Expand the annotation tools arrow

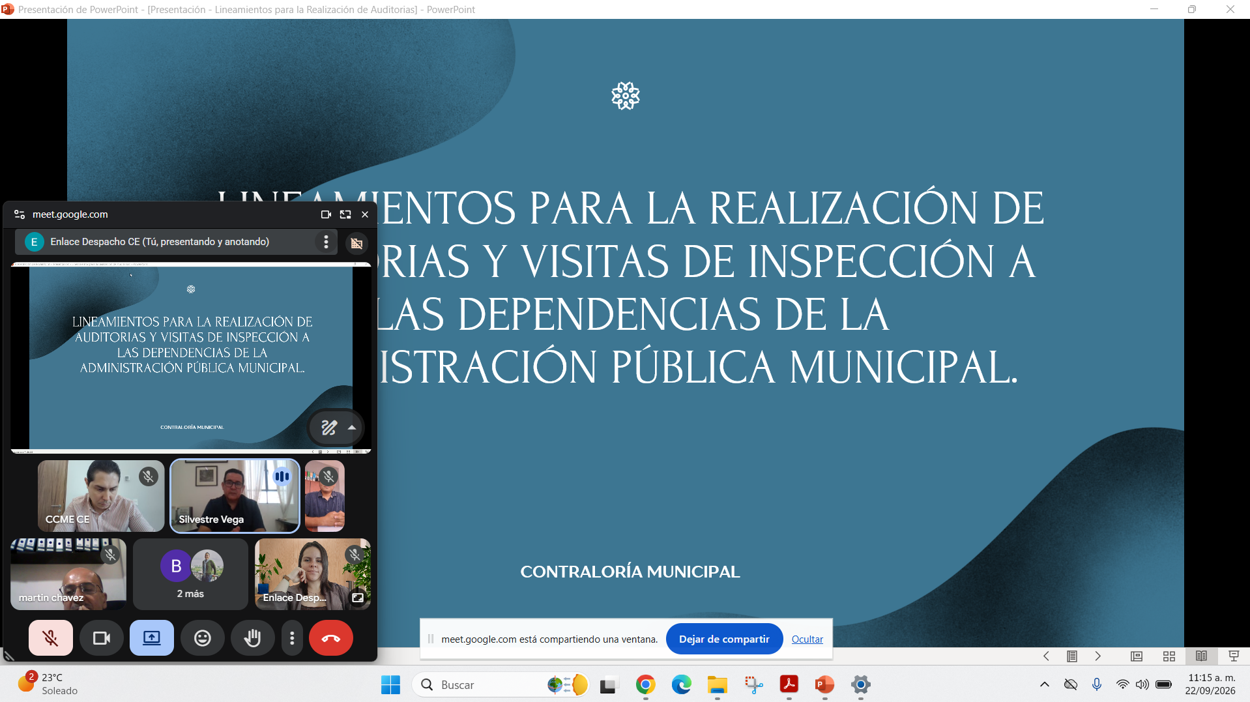(352, 428)
